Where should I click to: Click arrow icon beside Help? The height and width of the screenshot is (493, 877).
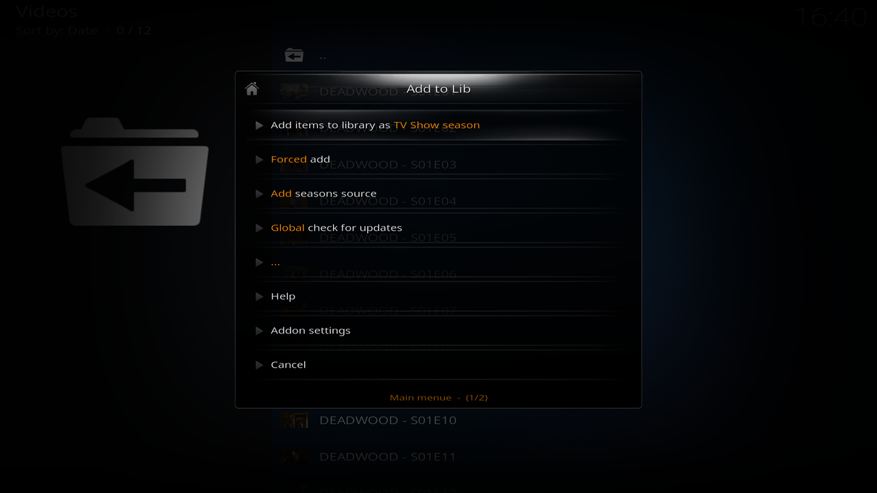tap(259, 296)
